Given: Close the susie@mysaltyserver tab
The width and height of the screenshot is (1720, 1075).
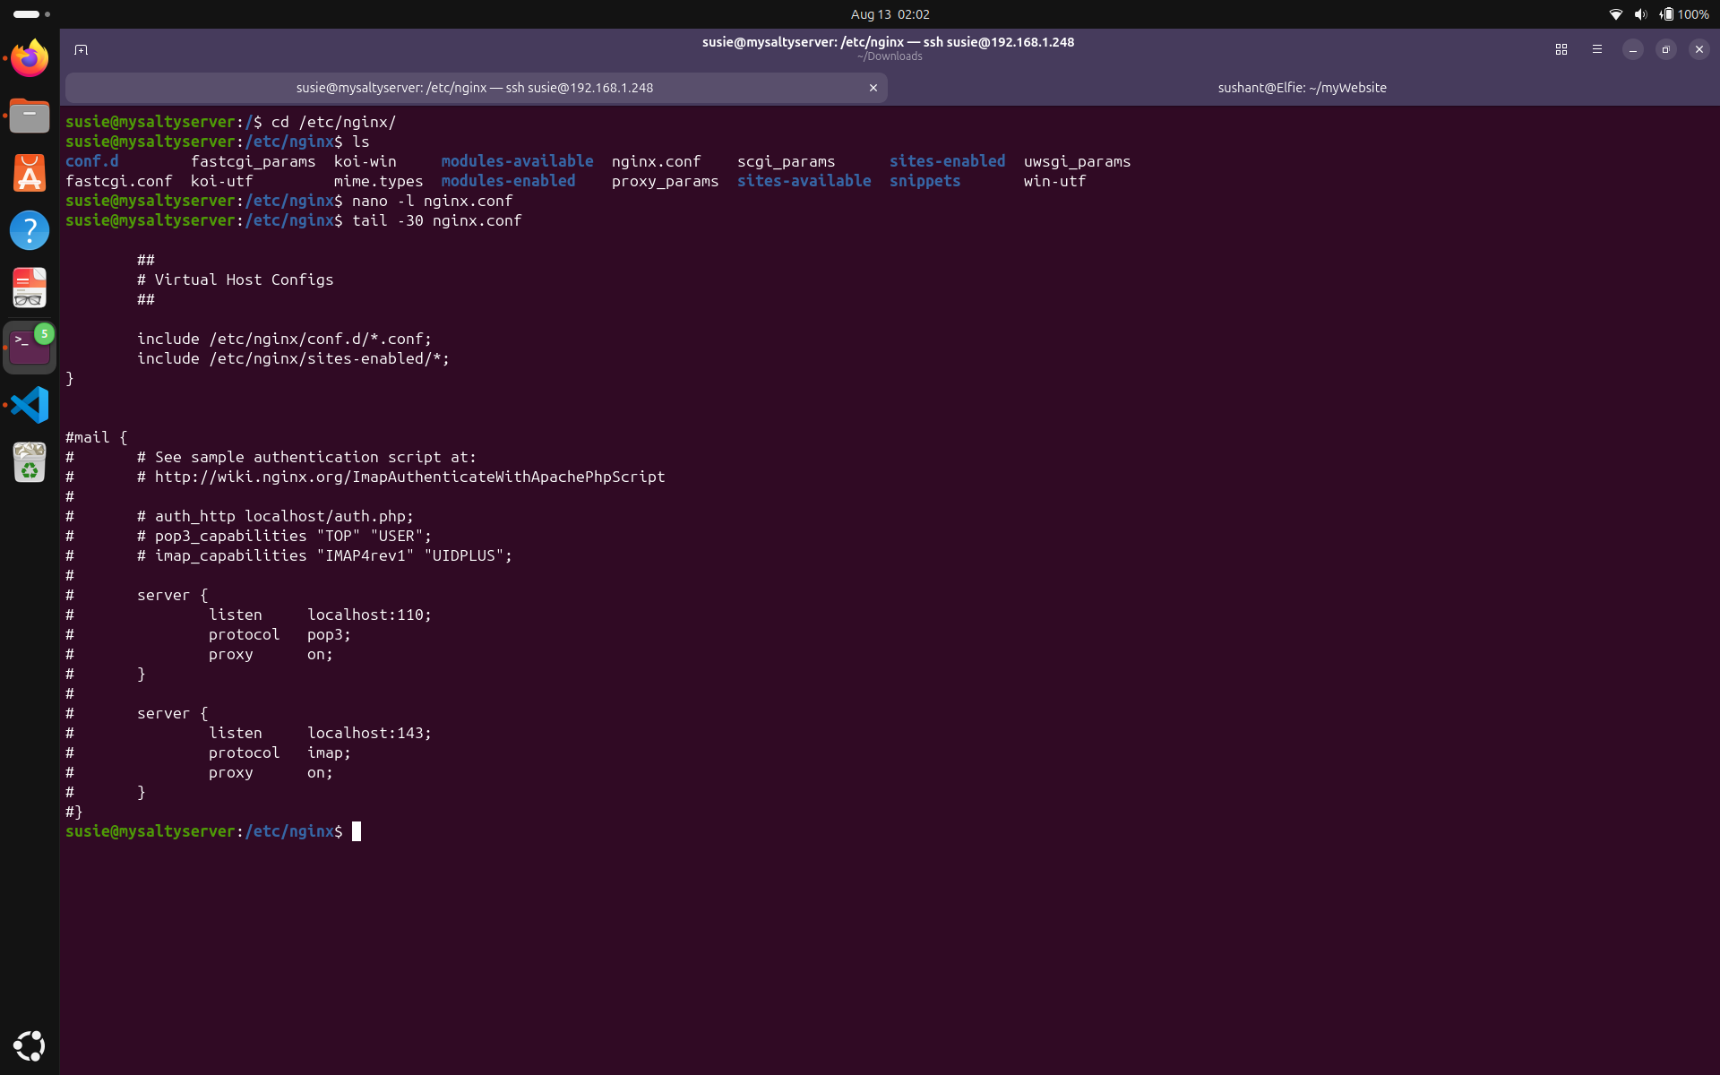Looking at the screenshot, I should (873, 88).
